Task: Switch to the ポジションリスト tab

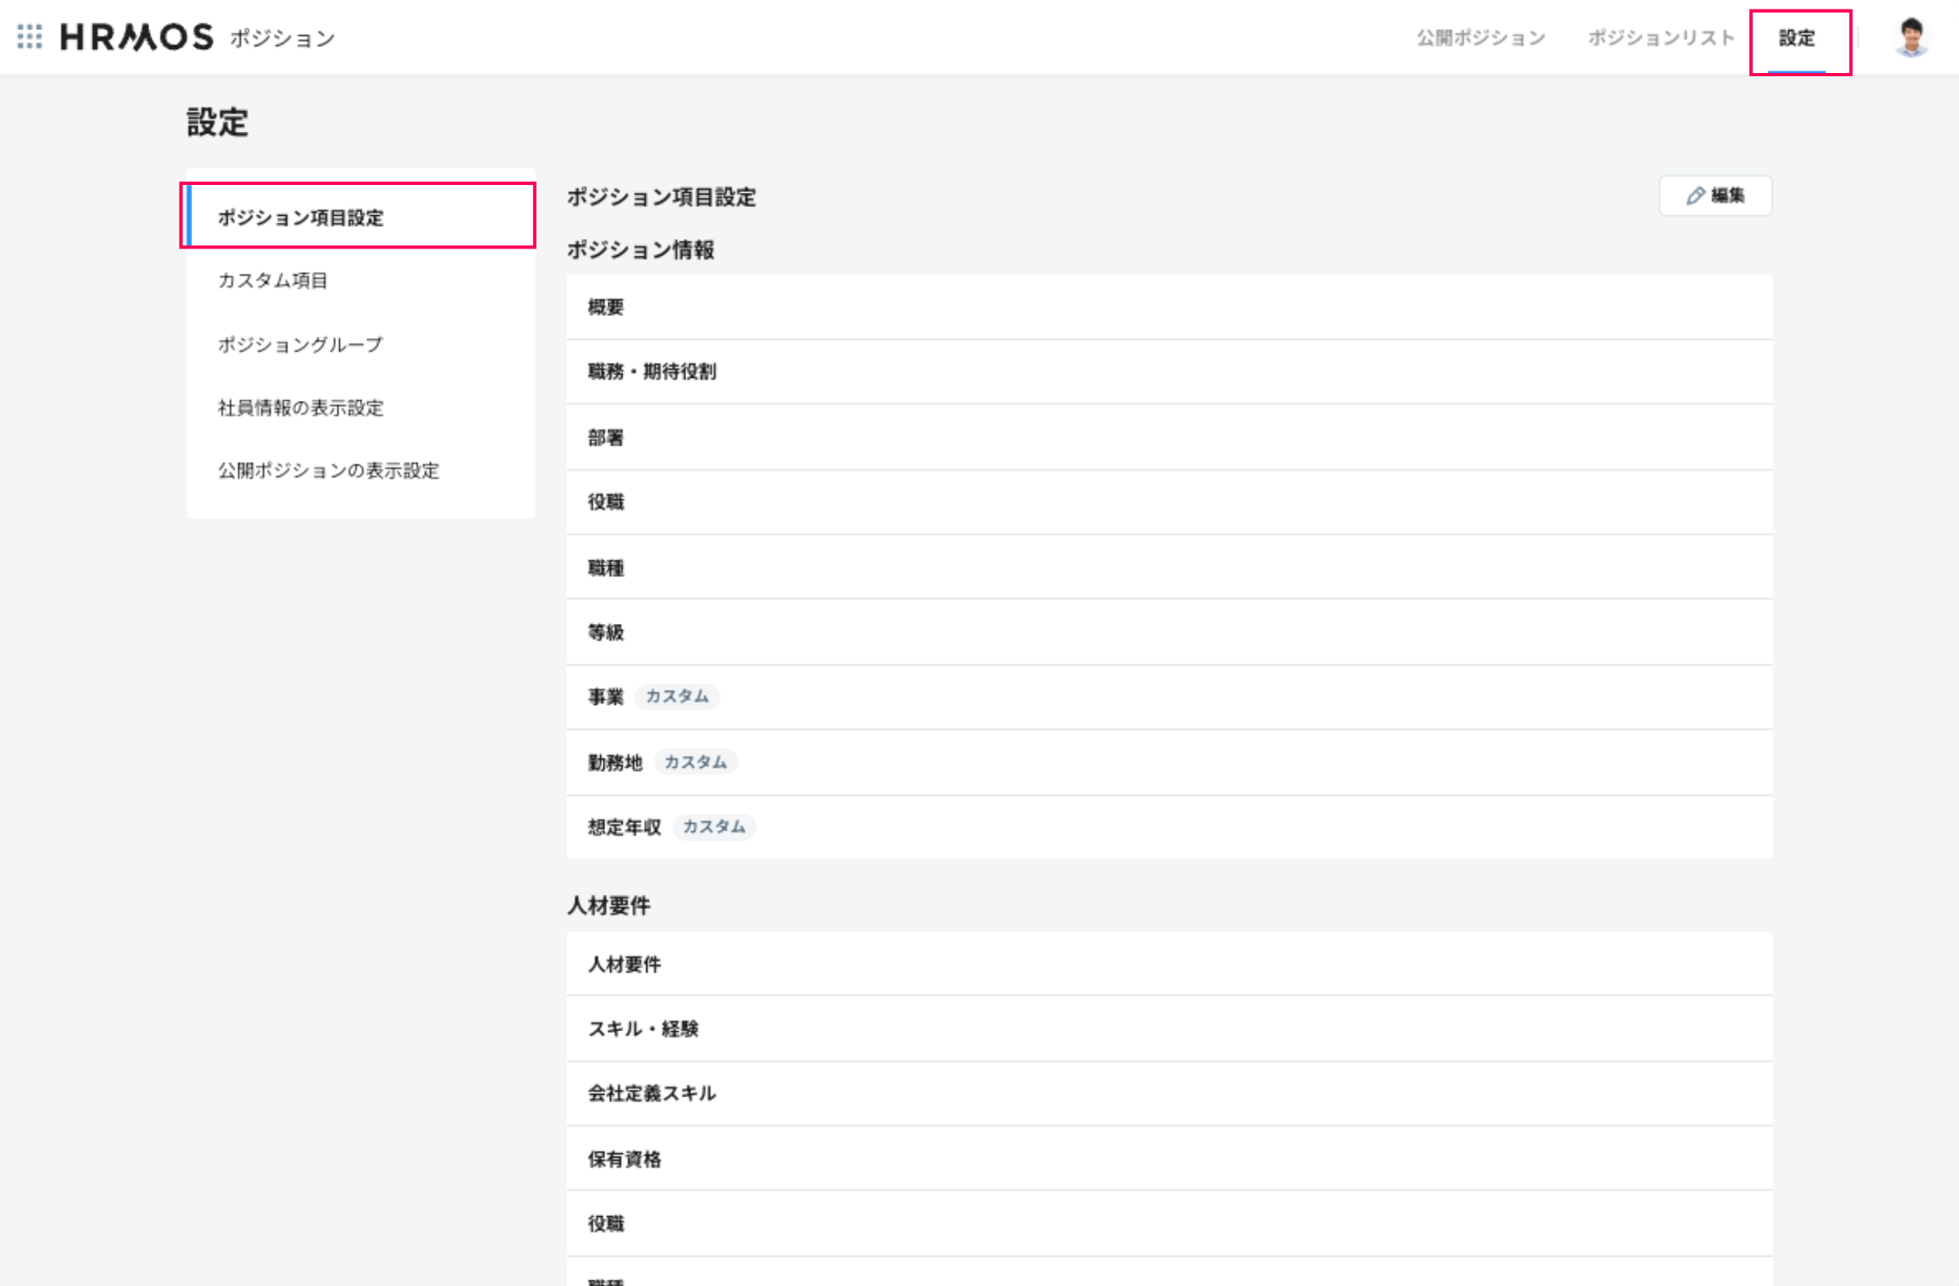Action: click(x=1660, y=38)
